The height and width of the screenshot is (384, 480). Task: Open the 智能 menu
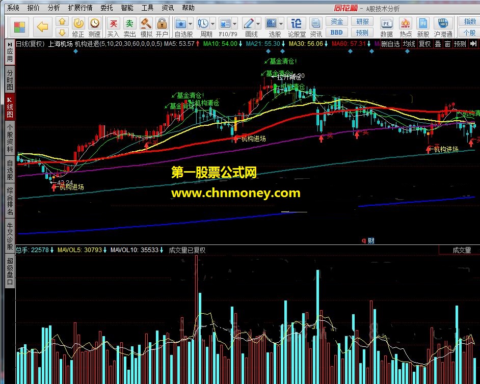(127, 8)
